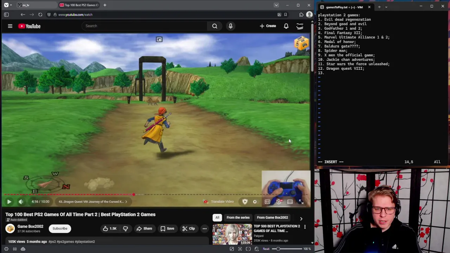Expand the Dragon Quest VIII chapter title
450x253 pixels.
[x=93, y=202]
